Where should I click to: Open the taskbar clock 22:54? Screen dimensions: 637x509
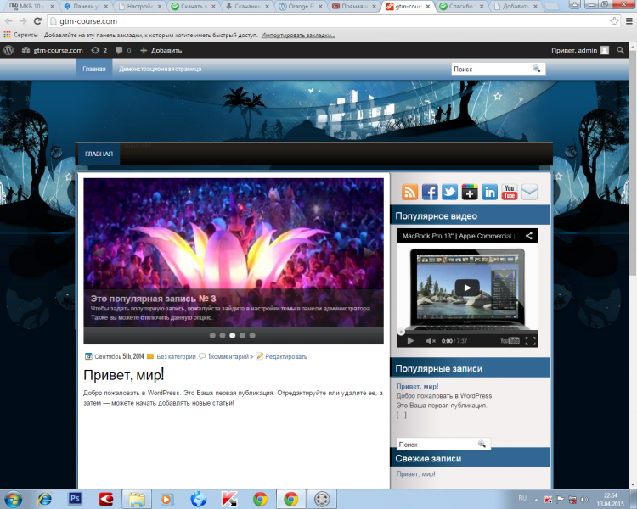pos(611,500)
